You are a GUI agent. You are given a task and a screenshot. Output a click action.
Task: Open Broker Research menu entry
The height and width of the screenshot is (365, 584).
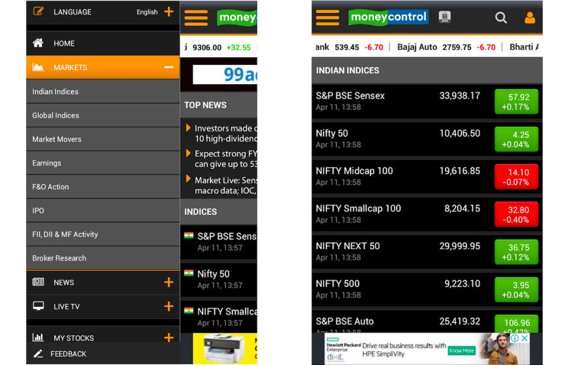(x=103, y=258)
